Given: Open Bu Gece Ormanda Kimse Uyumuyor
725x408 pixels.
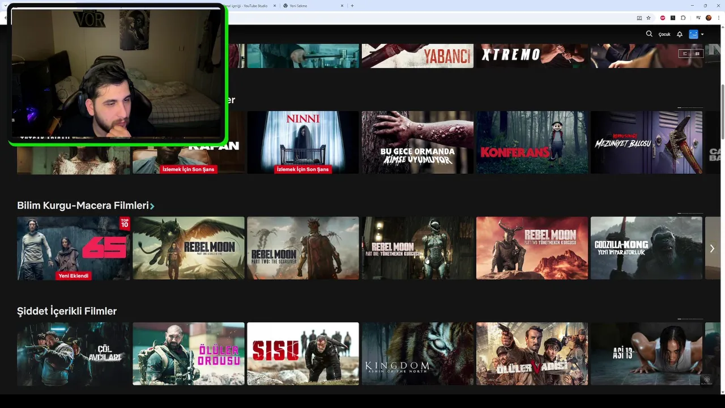Looking at the screenshot, I should point(417,142).
